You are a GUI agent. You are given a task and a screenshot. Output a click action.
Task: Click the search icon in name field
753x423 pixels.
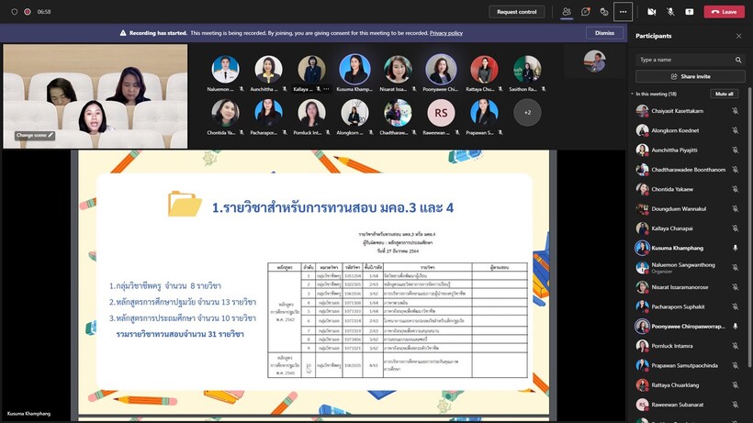click(x=737, y=60)
